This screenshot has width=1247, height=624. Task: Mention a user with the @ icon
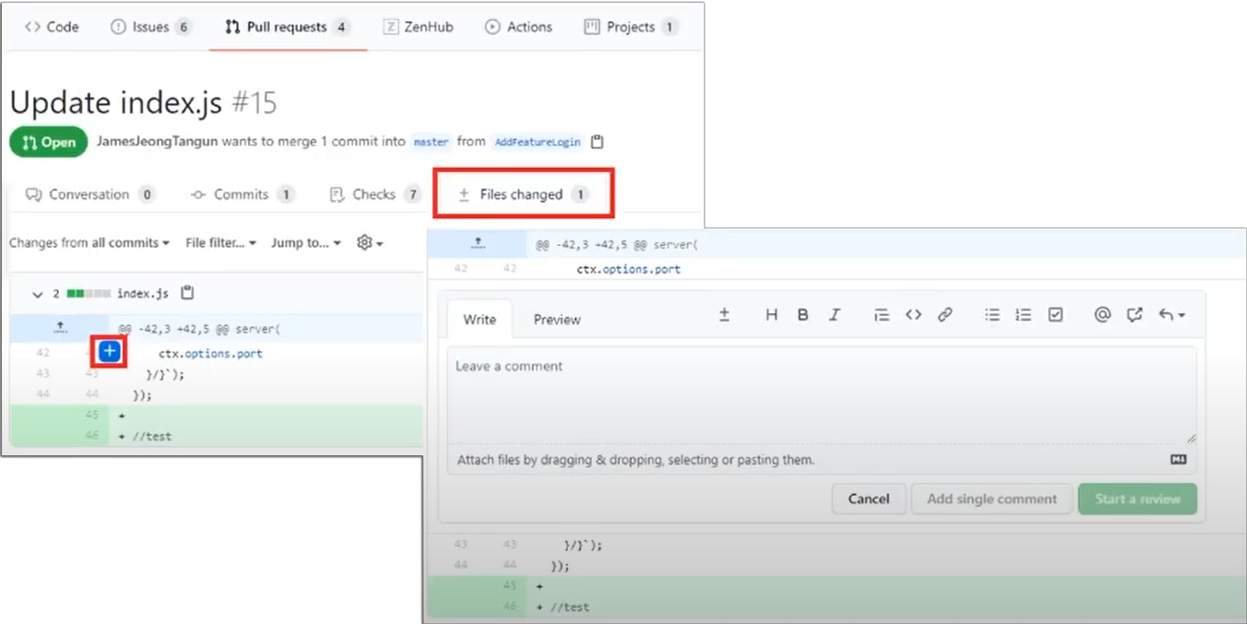[1103, 315]
